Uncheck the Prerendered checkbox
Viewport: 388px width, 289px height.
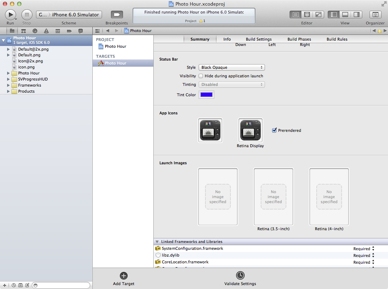[274, 130]
